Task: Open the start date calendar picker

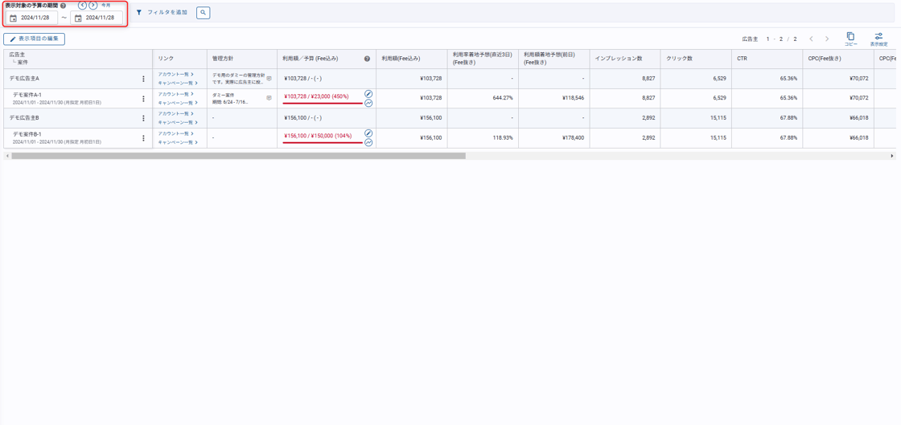Action: pos(14,18)
